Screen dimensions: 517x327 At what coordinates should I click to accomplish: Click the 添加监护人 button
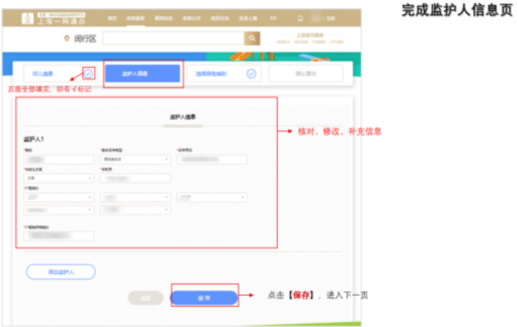click(x=60, y=272)
